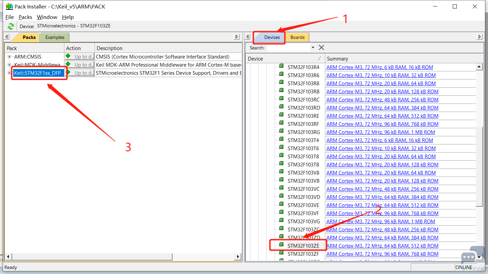Open the Help menu

(68, 17)
